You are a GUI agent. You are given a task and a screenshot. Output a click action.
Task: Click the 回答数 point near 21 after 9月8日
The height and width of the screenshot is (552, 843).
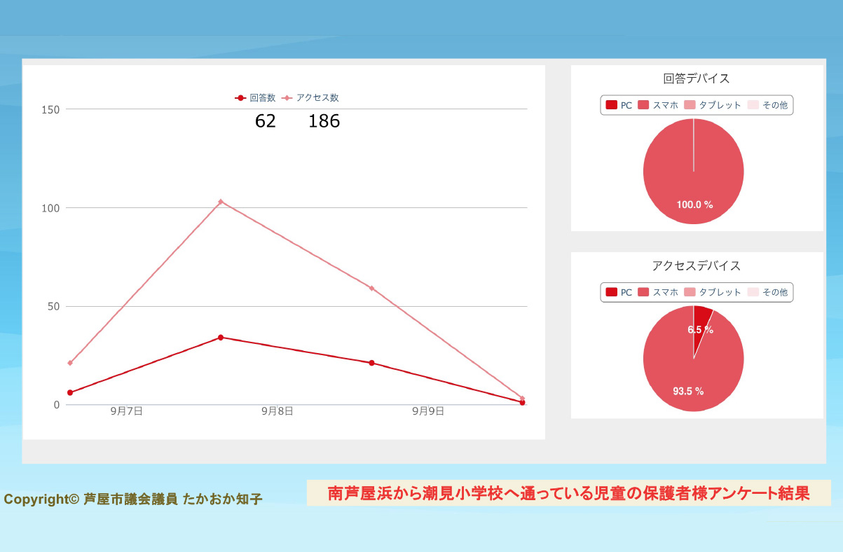click(371, 363)
